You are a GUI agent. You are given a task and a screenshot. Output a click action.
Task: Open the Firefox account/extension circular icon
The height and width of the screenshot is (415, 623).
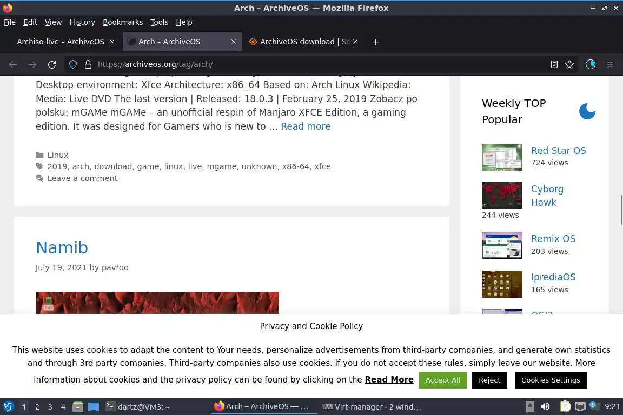point(591,64)
